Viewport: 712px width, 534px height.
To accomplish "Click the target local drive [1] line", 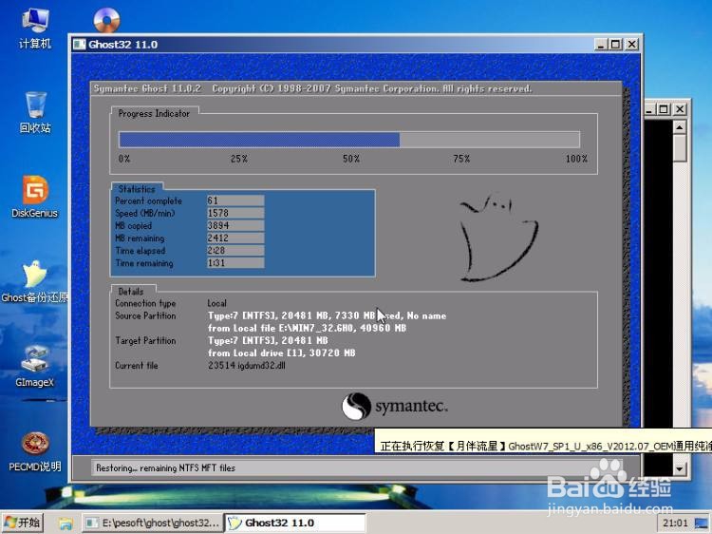I will click(282, 353).
